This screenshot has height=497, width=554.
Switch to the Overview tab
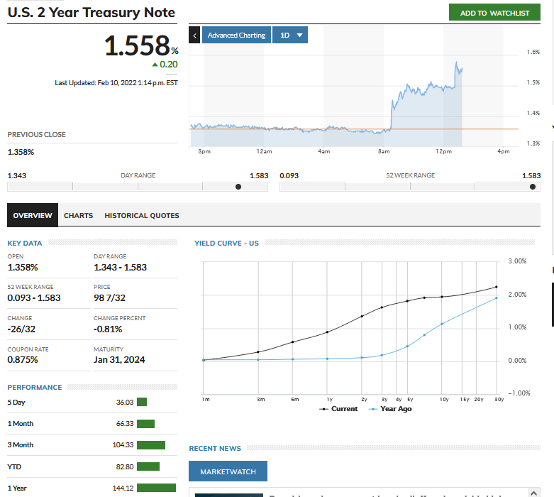coord(33,215)
